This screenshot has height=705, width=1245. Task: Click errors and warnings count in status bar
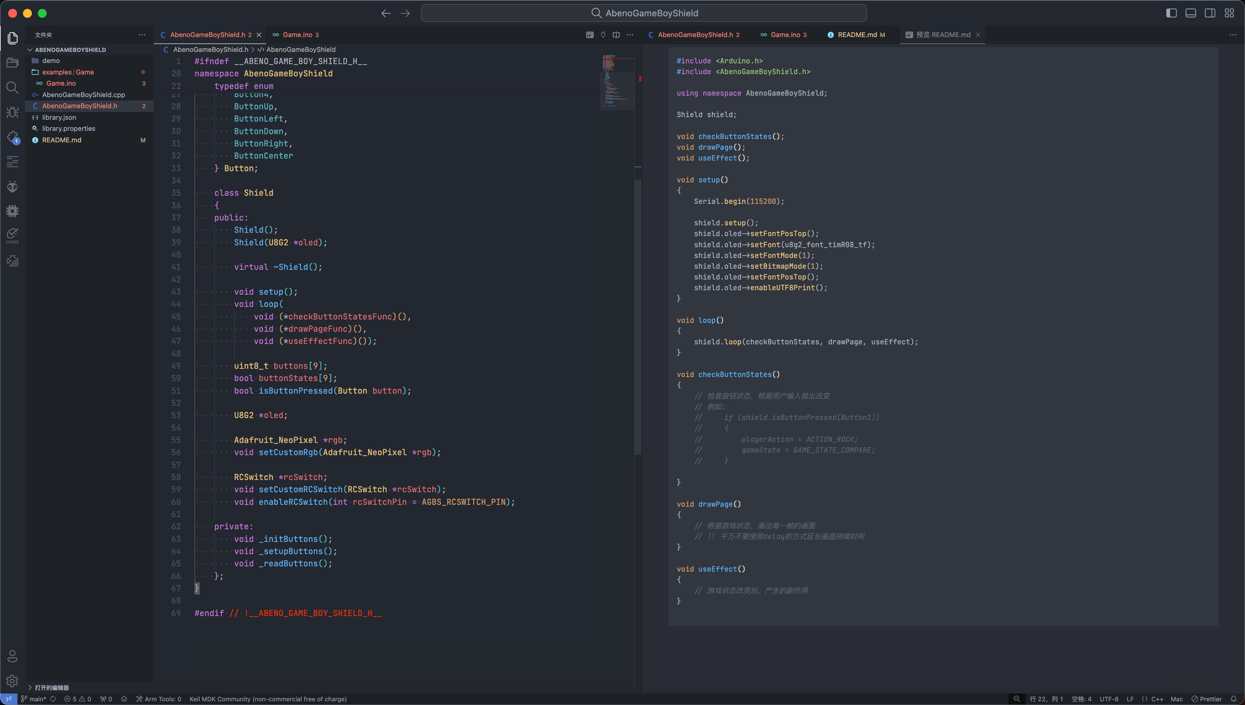click(77, 699)
